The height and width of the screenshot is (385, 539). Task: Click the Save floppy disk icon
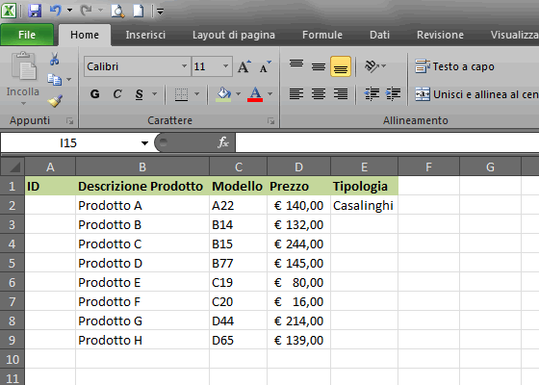pyautogui.click(x=35, y=11)
